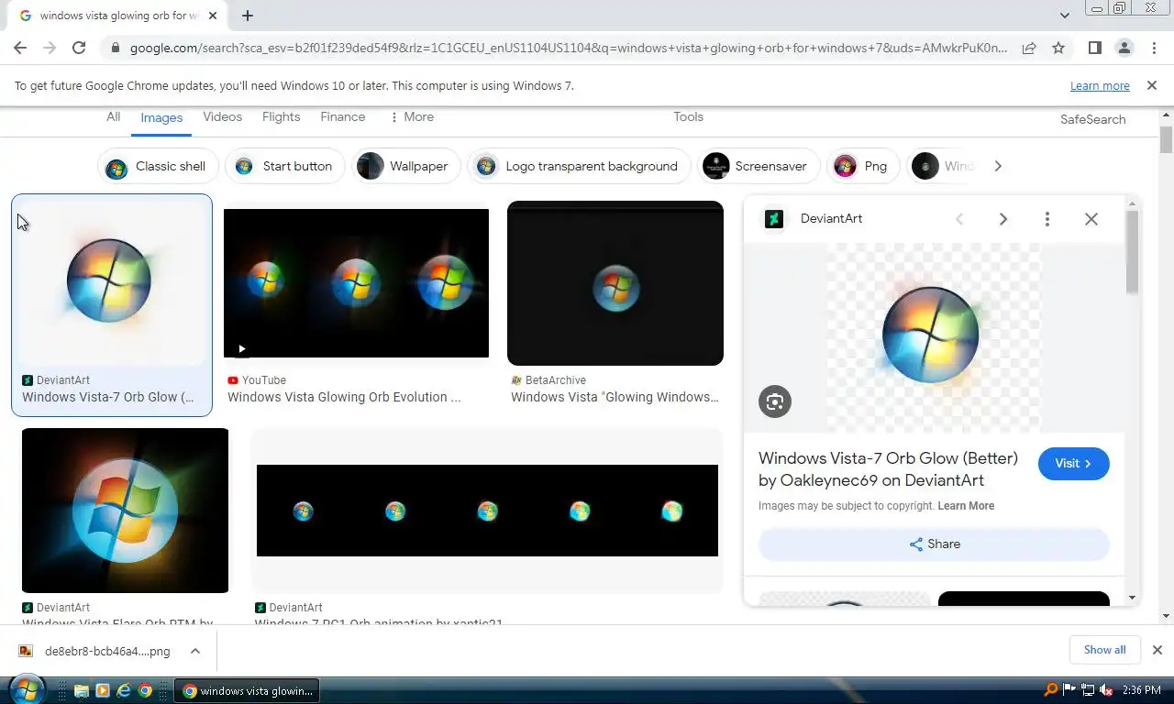The image size is (1174, 704).
Task: Share the previewed image
Action: [x=934, y=544]
